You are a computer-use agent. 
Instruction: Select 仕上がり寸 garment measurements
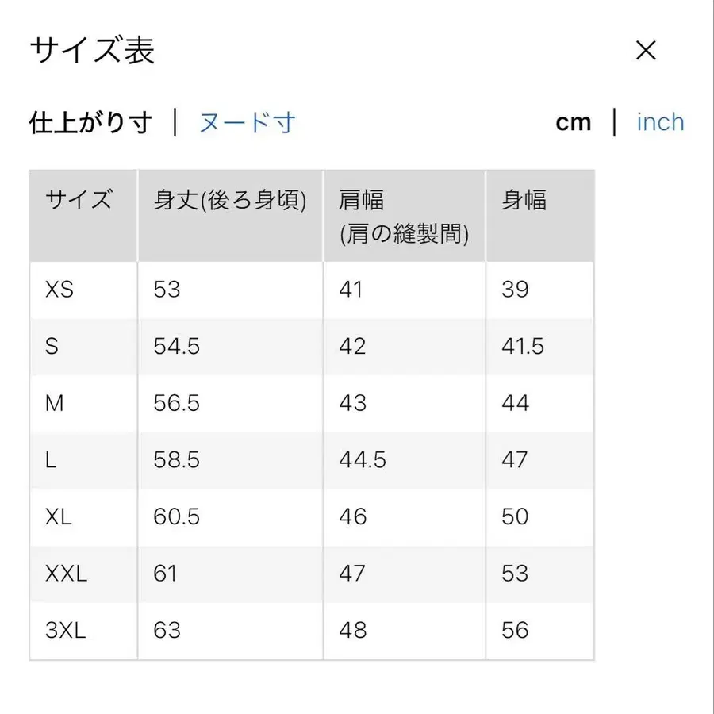tap(90, 122)
